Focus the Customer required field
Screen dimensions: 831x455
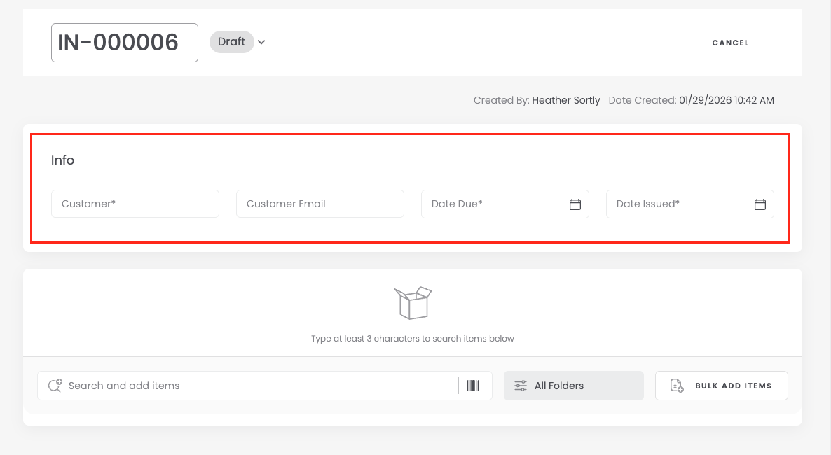click(x=135, y=204)
